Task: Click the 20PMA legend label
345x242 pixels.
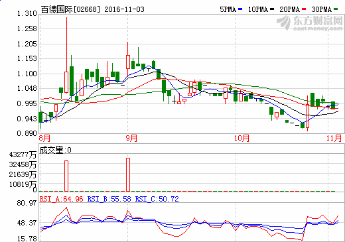Action: [x=289, y=9]
